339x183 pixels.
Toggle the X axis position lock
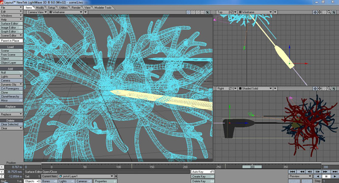coord(2,167)
